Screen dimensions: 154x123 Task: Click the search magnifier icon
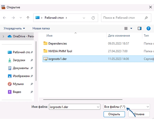[146, 18]
